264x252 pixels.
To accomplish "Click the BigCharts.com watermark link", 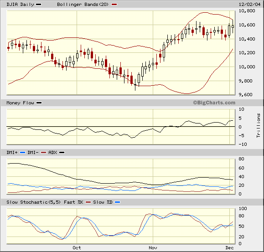I will click(214, 103).
